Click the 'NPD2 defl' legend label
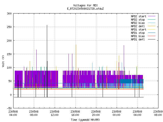The height and width of the screenshot is (122, 163). pyautogui.click(x=138, y=26)
